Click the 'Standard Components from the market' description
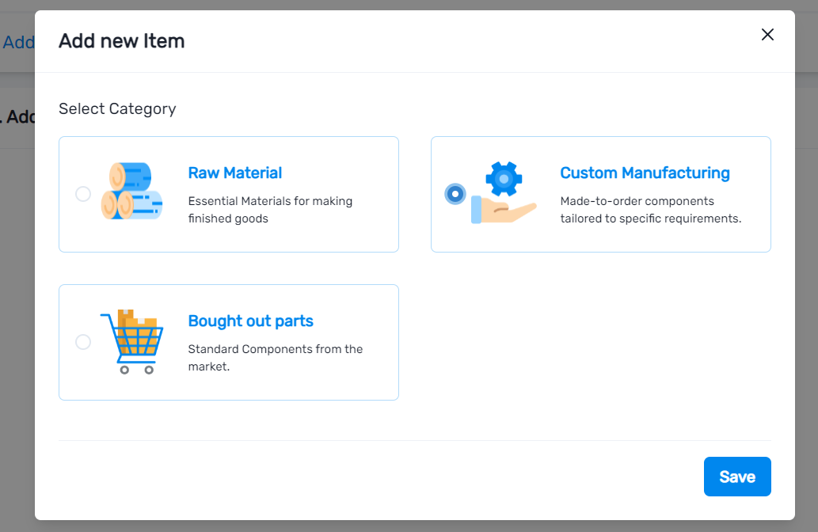818x532 pixels. pos(275,358)
